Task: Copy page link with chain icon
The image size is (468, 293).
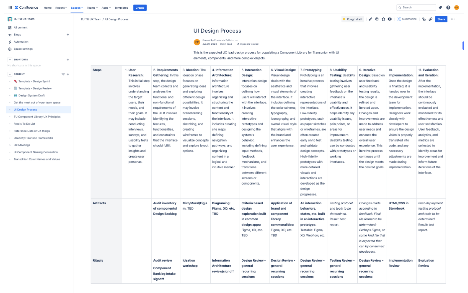Action: (431, 19)
